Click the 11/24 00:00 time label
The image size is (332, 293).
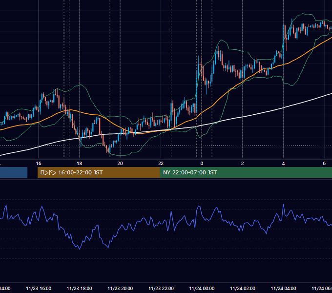tap(202, 288)
